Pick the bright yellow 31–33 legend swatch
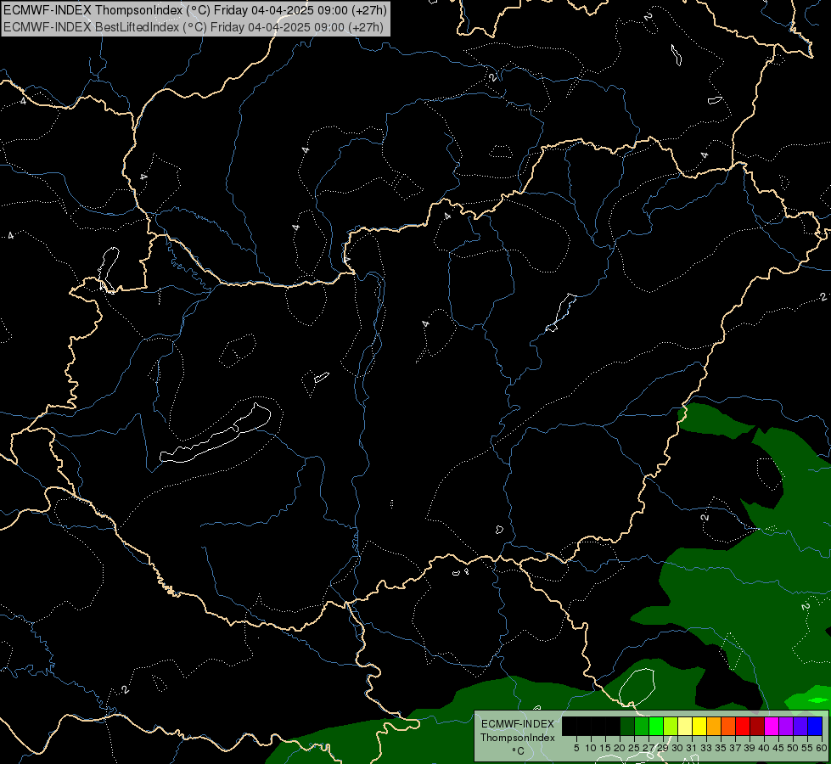Screen dimensions: 831x764 (699, 726)
